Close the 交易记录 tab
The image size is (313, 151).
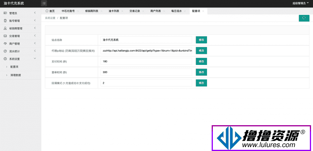143,11
